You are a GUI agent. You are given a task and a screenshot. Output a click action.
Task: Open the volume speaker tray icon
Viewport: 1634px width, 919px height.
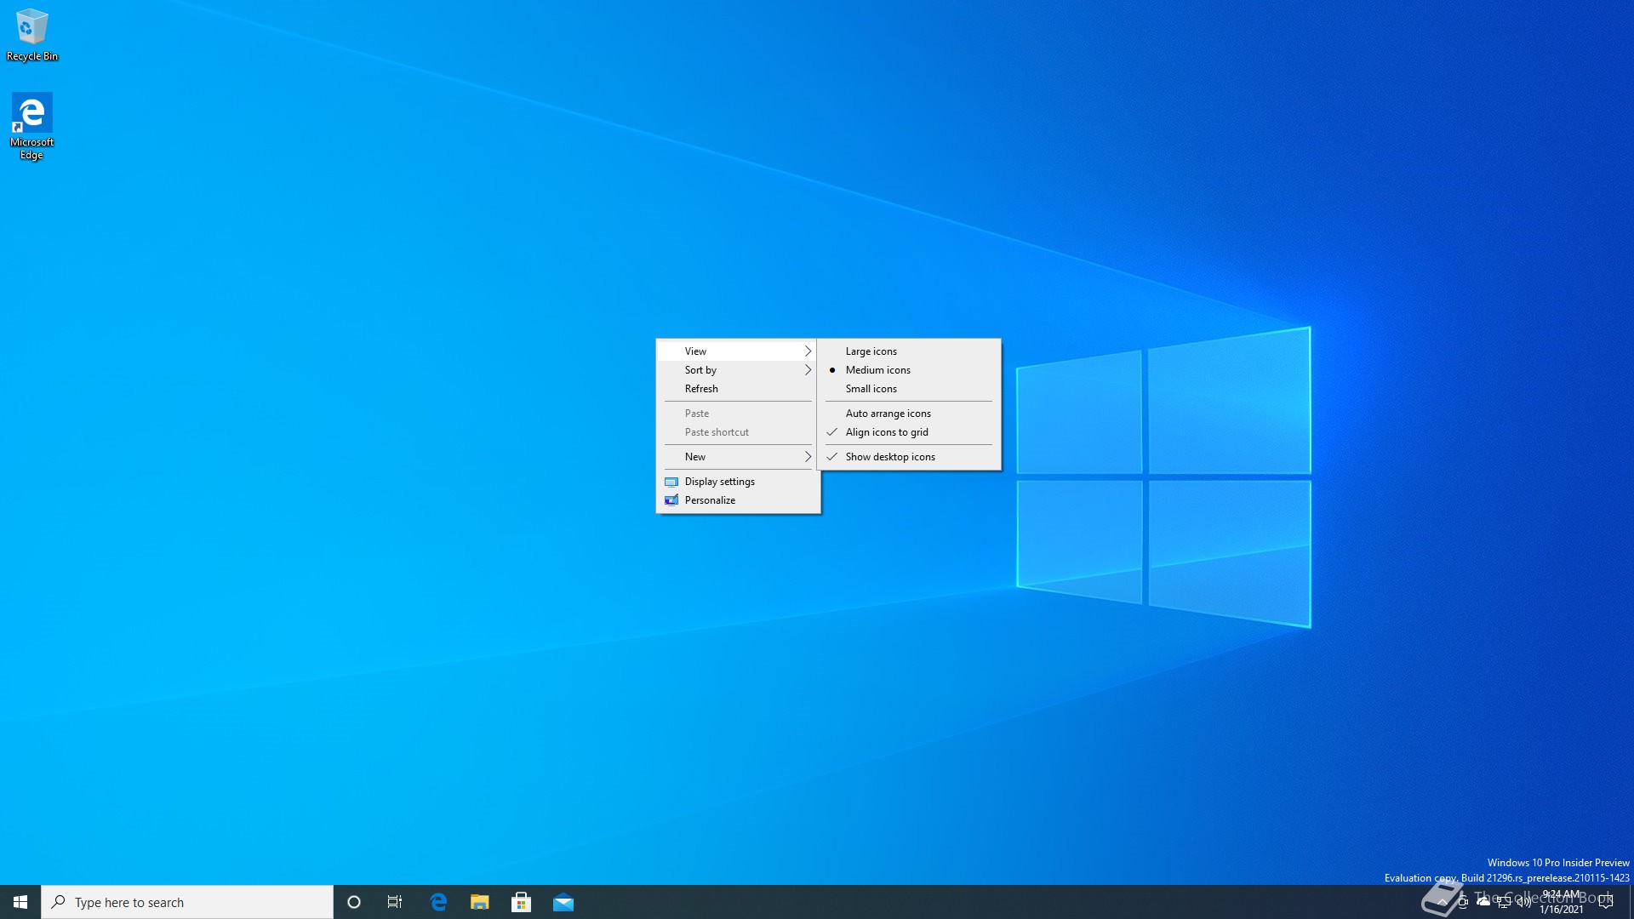pos(1524,902)
